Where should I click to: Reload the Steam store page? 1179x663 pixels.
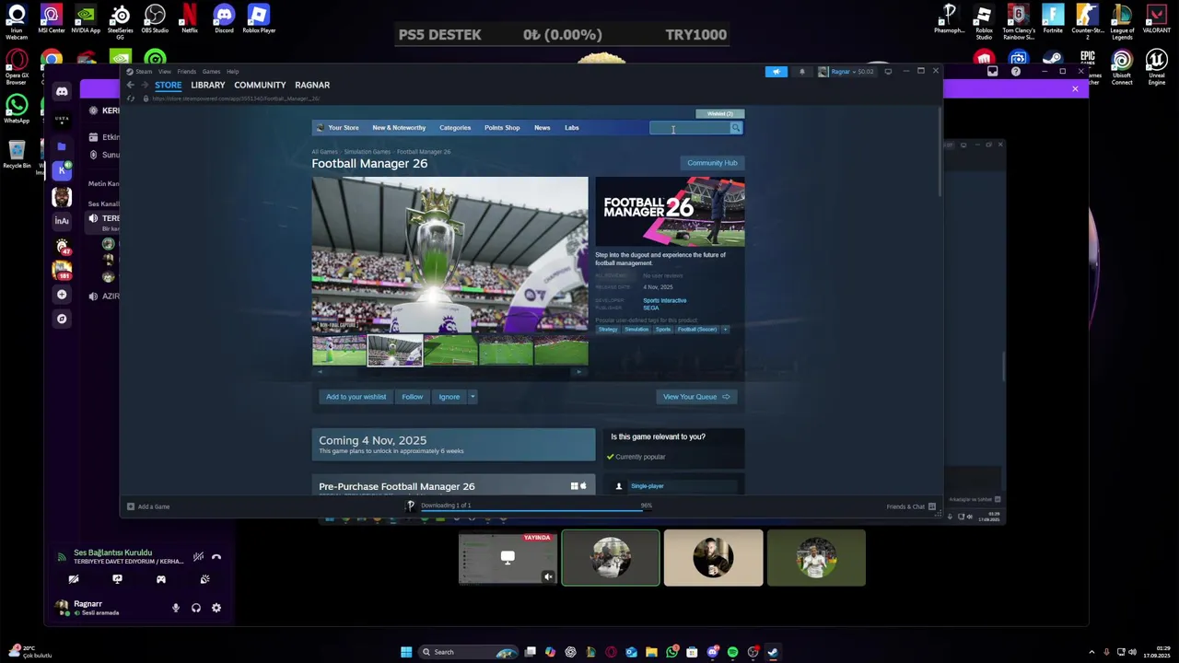pyautogui.click(x=131, y=99)
